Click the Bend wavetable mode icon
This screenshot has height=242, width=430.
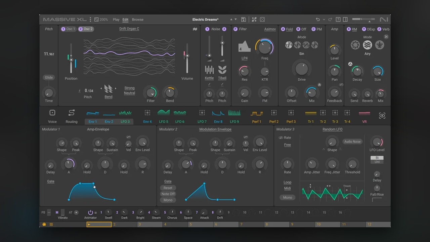108,89
